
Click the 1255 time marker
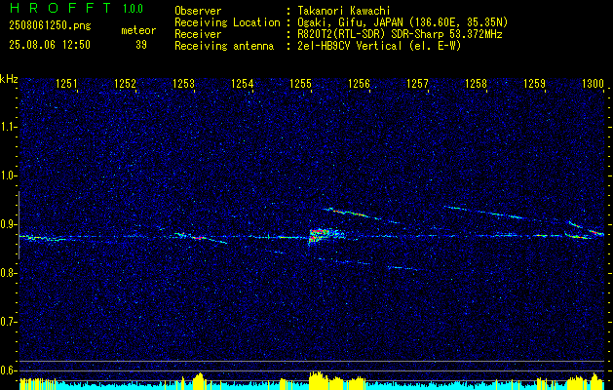tap(300, 83)
